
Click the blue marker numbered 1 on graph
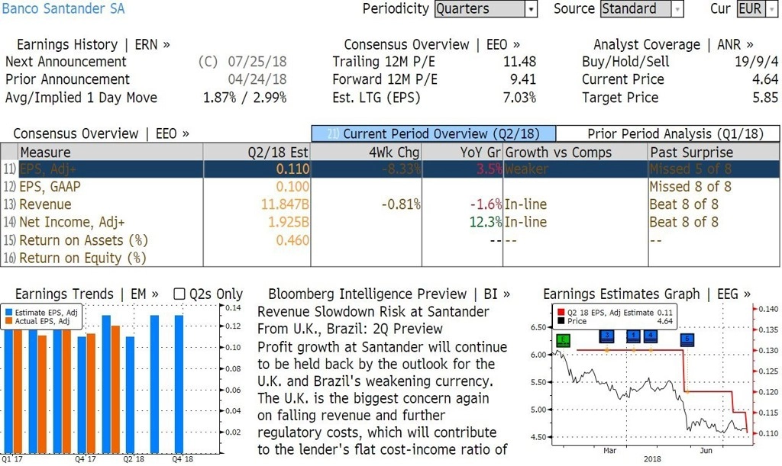(633, 336)
